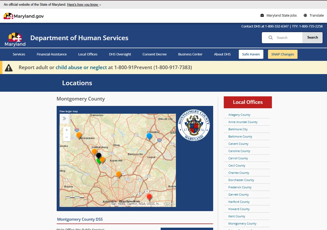Open Caroline County office link
The image size is (327, 230).
[239, 151]
